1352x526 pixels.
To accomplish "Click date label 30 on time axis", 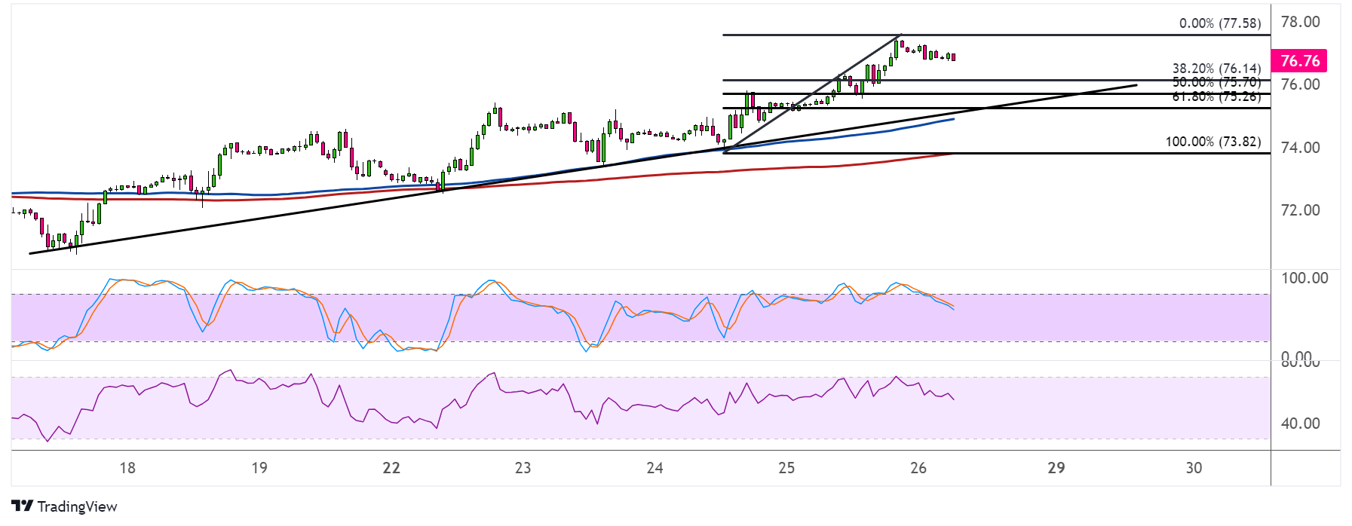I will [x=1194, y=468].
